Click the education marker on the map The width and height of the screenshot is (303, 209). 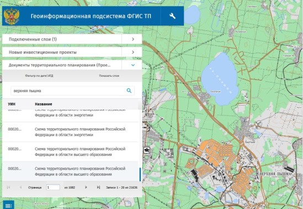tap(147, 150)
